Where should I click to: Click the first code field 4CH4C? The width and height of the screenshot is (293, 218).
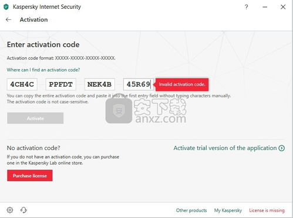pos(22,84)
